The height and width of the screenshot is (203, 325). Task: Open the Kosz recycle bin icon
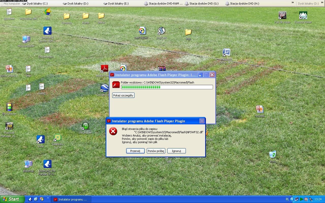pyautogui.click(x=272, y=155)
